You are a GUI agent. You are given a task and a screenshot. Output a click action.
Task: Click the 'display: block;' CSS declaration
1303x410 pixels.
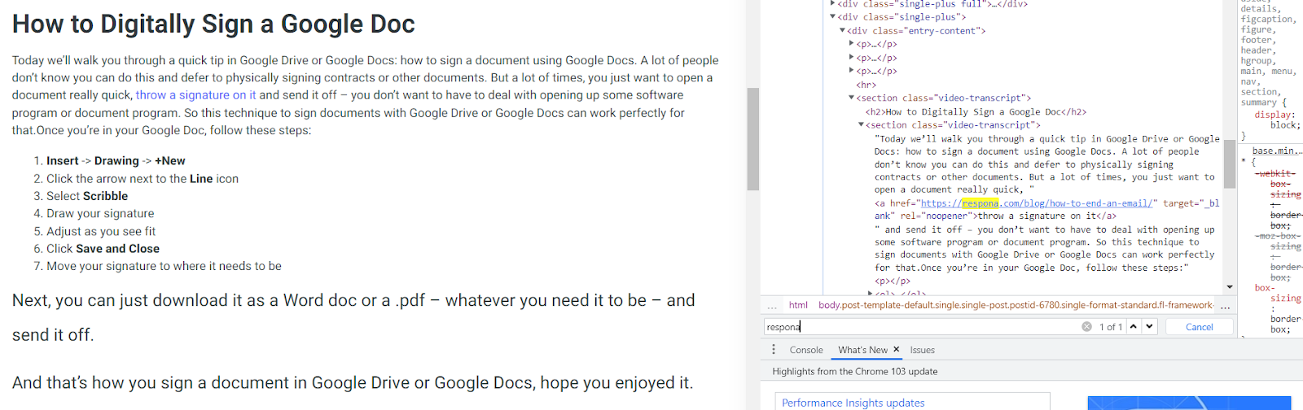pyautogui.click(x=1278, y=120)
